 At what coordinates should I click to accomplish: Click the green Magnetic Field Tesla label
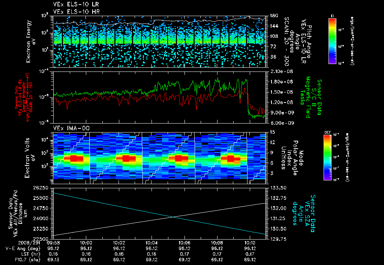coord(305,97)
